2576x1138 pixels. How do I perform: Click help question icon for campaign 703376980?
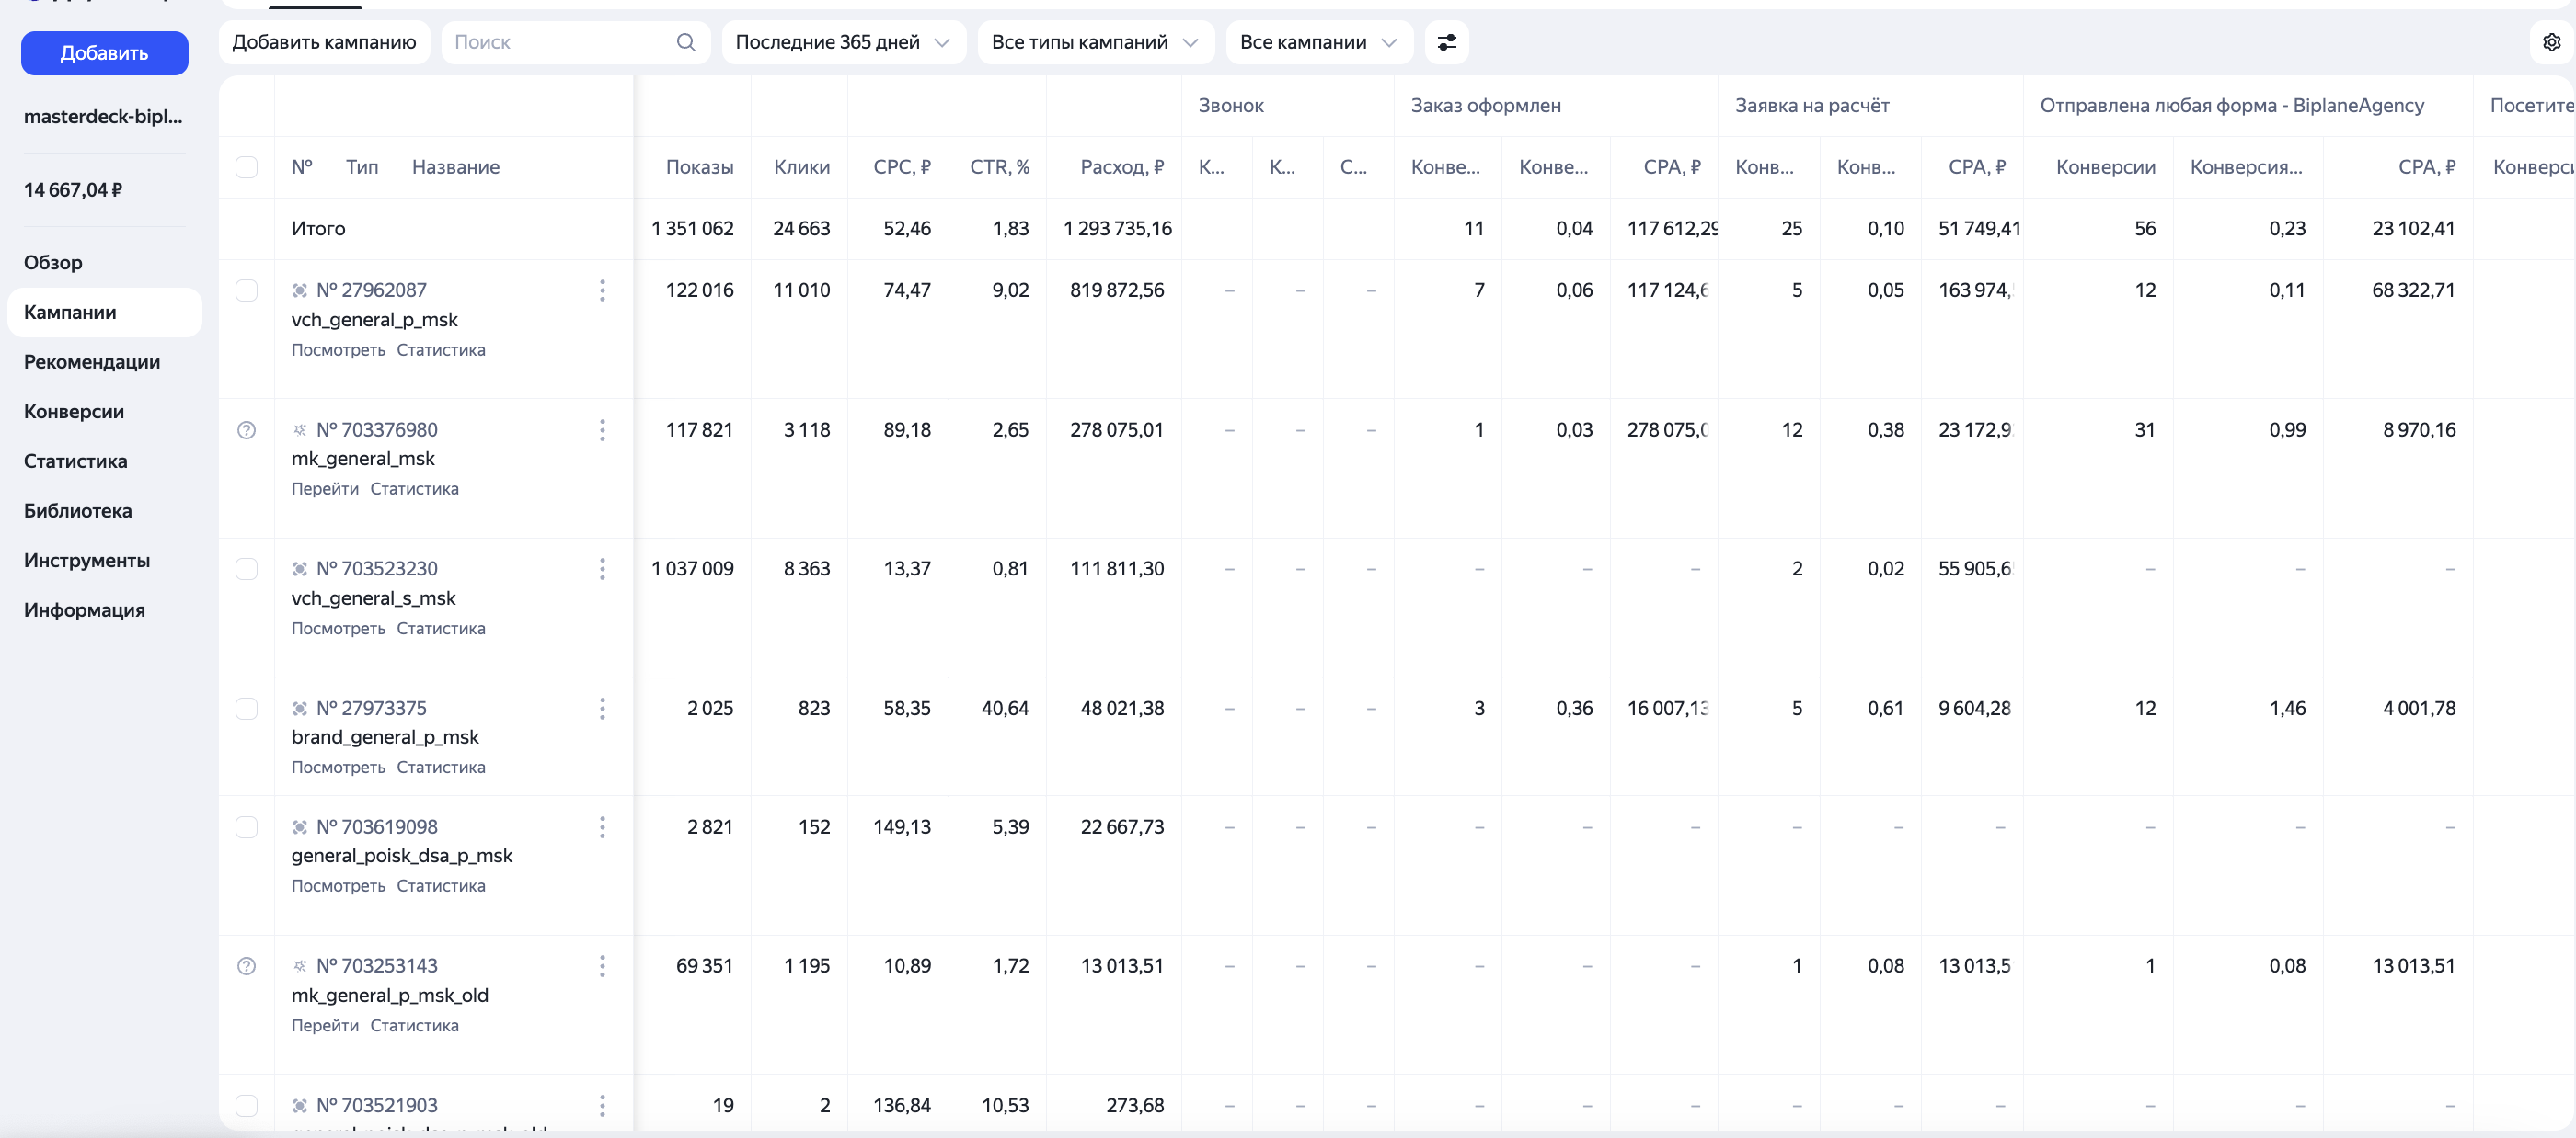tap(246, 430)
